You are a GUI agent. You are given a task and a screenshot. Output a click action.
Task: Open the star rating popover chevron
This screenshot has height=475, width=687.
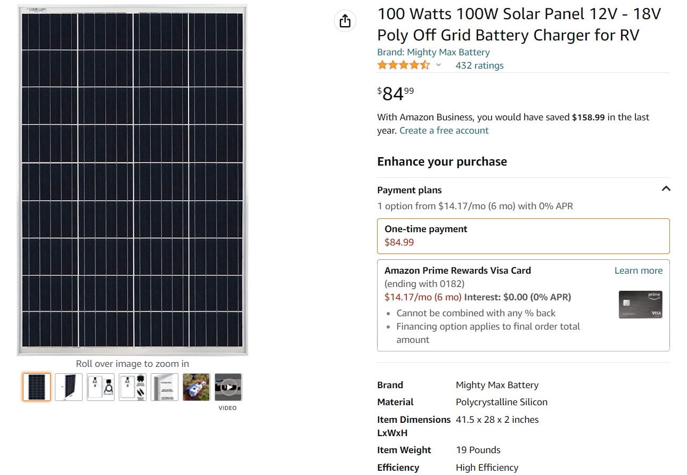438,65
